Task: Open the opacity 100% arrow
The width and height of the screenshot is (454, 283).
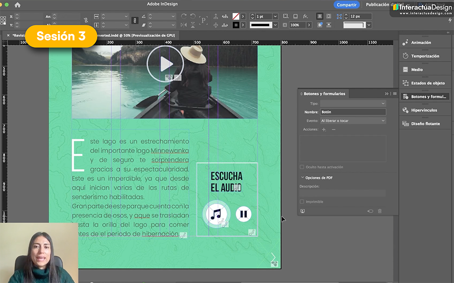Action: point(309,25)
